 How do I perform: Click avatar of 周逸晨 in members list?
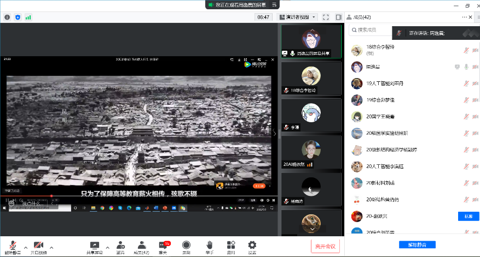coord(357,67)
